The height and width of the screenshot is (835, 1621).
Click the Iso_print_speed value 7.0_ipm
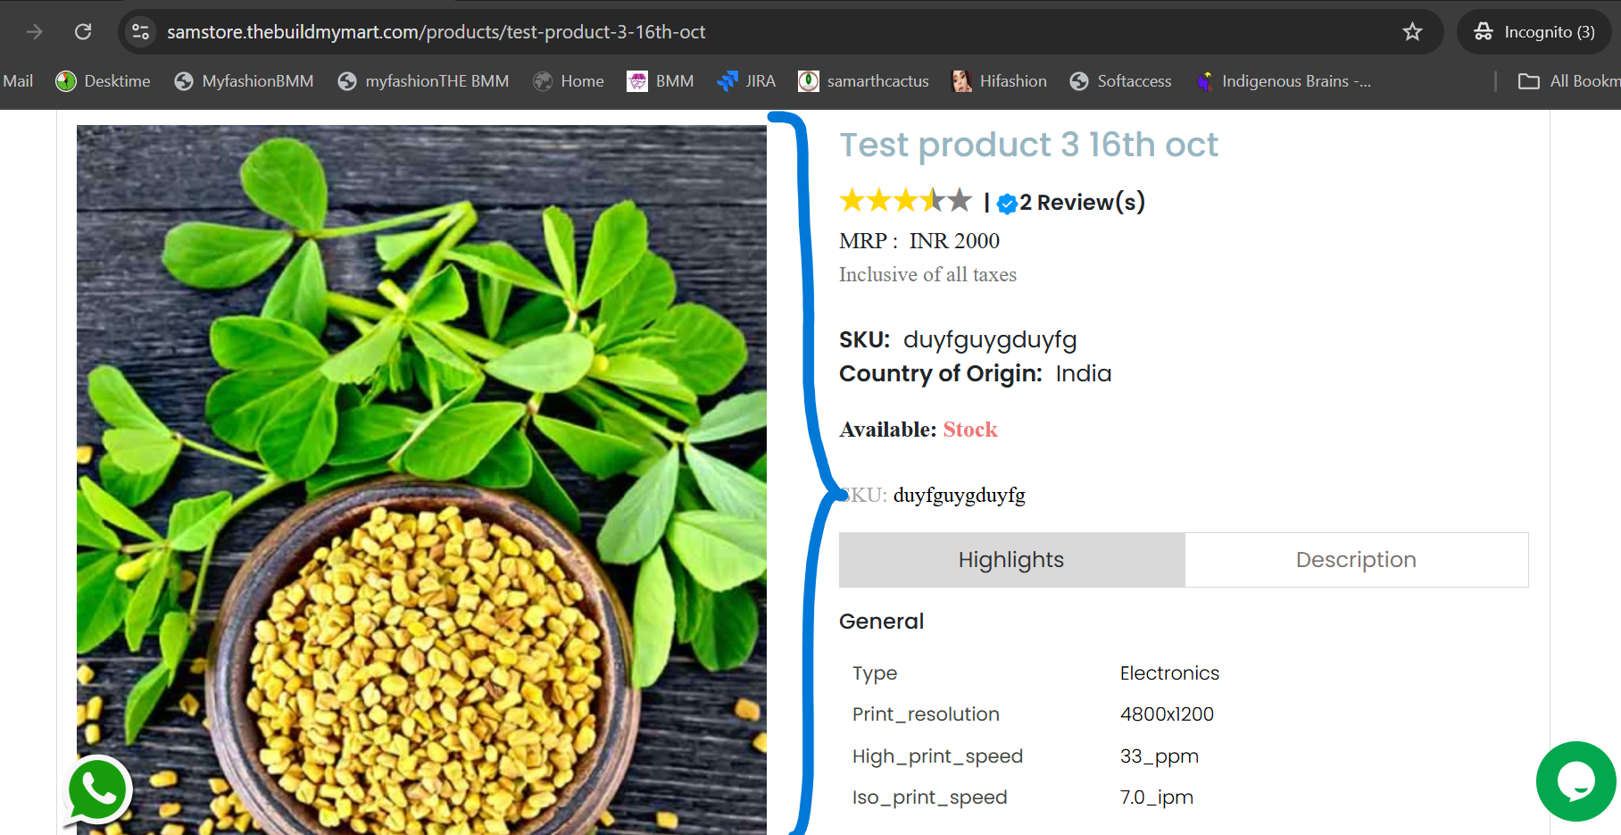1156,797
